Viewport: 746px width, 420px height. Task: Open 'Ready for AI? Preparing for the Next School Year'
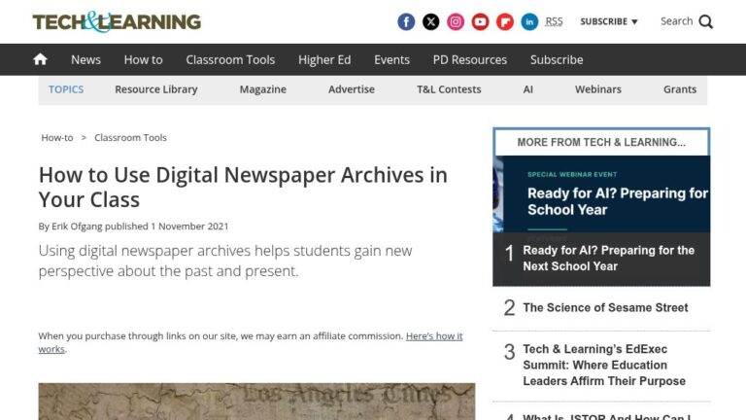click(608, 258)
